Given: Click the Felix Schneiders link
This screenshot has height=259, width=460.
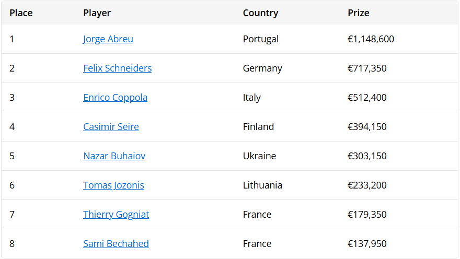Looking at the screenshot, I should [x=117, y=68].
